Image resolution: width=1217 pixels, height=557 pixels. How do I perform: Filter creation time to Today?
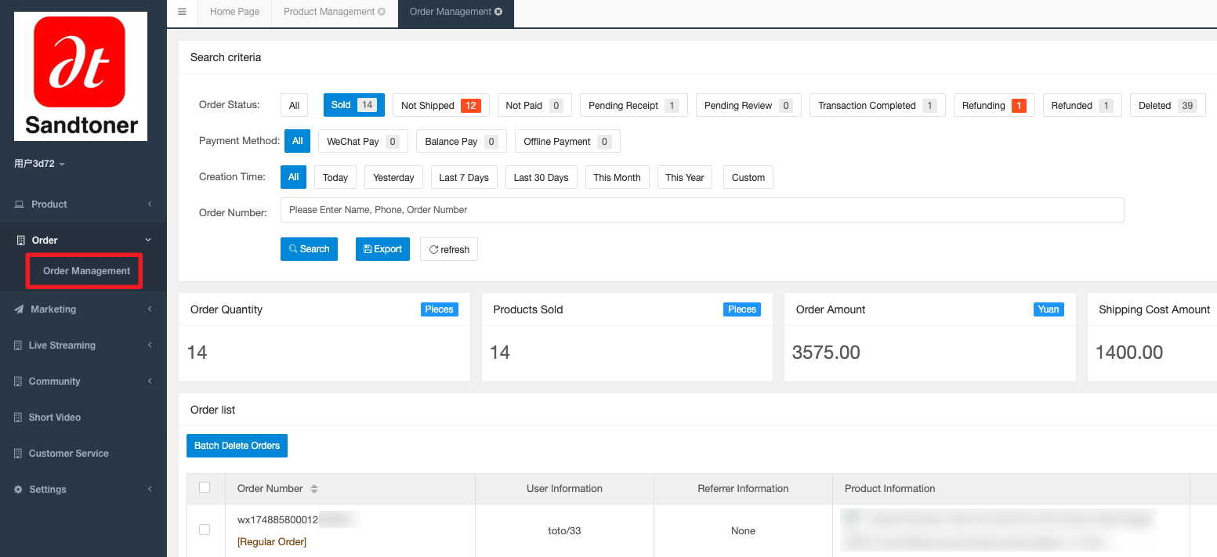[x=335, y=177]
